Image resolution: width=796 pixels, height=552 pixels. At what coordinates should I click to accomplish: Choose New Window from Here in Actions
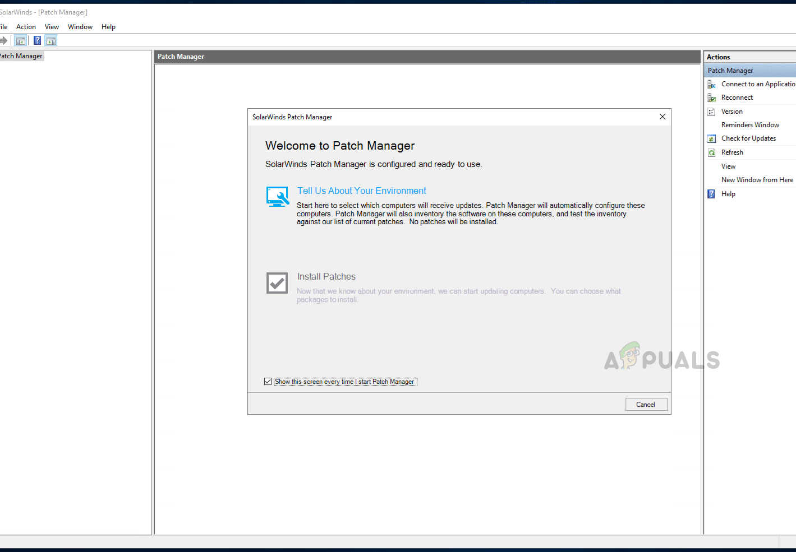tap(757, 180)
